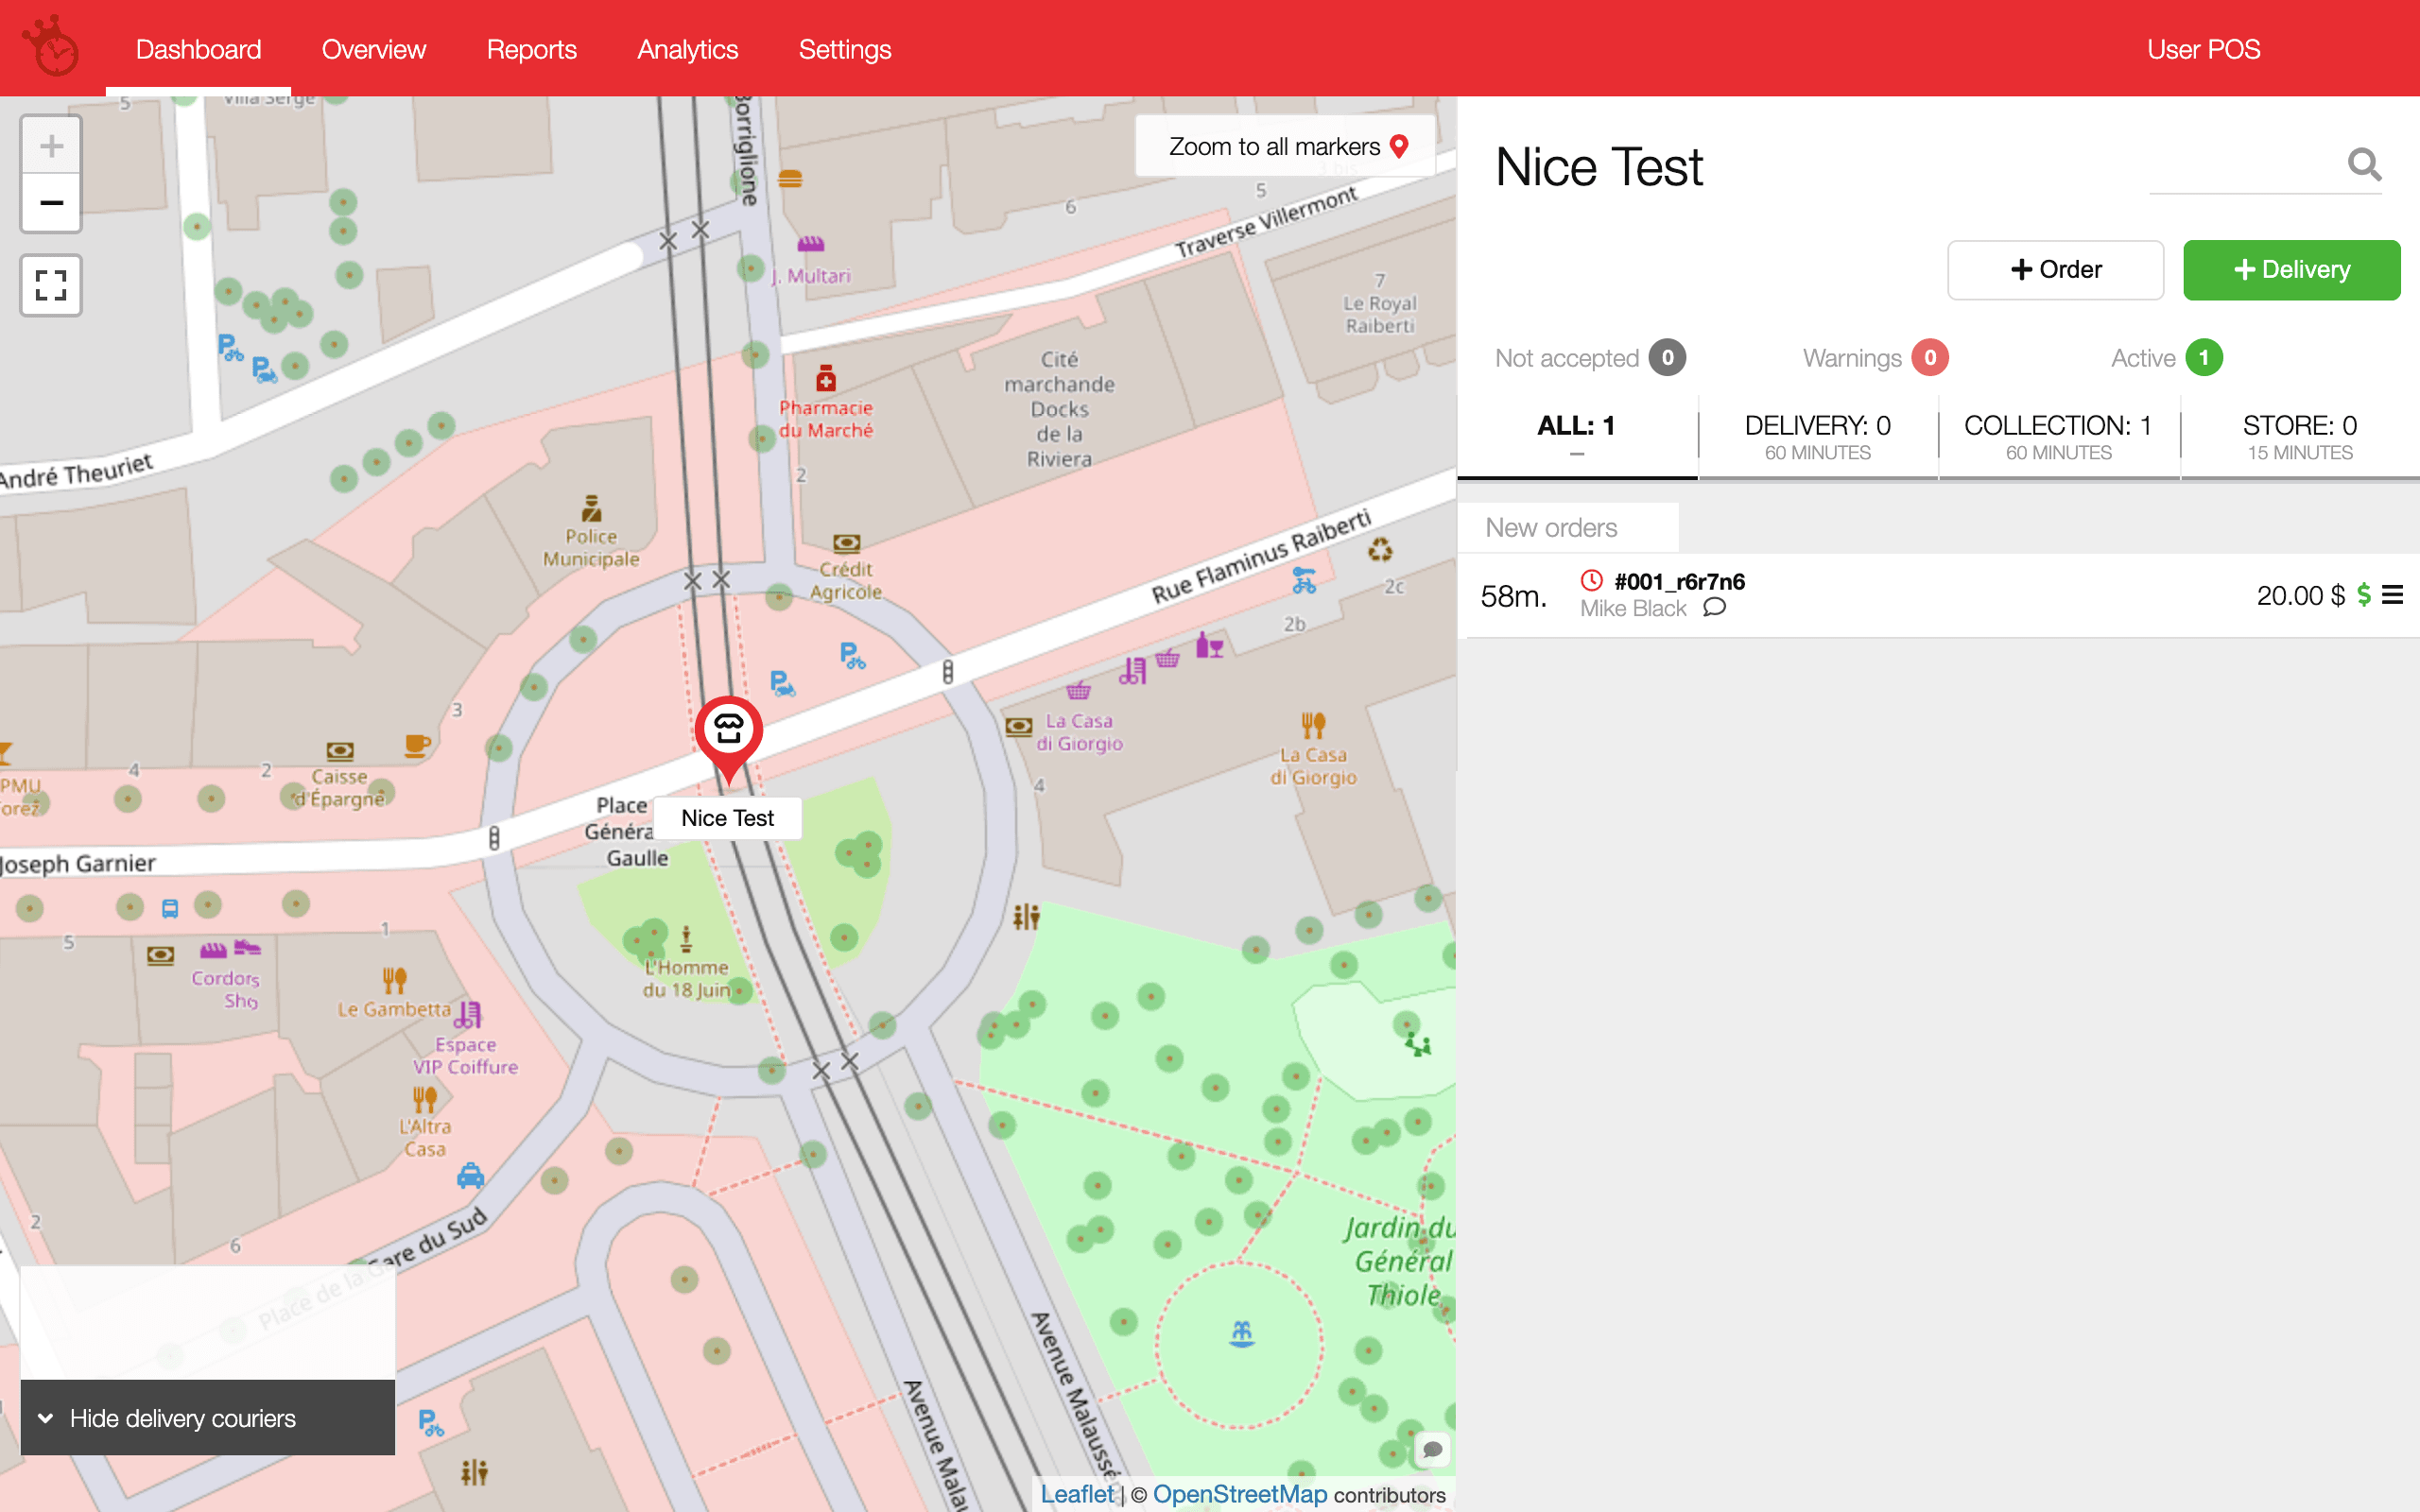Select the STORE: 0 tab
Image resolution: width=2420 pixels, height=1512 pixels.
pos(2299,437)
